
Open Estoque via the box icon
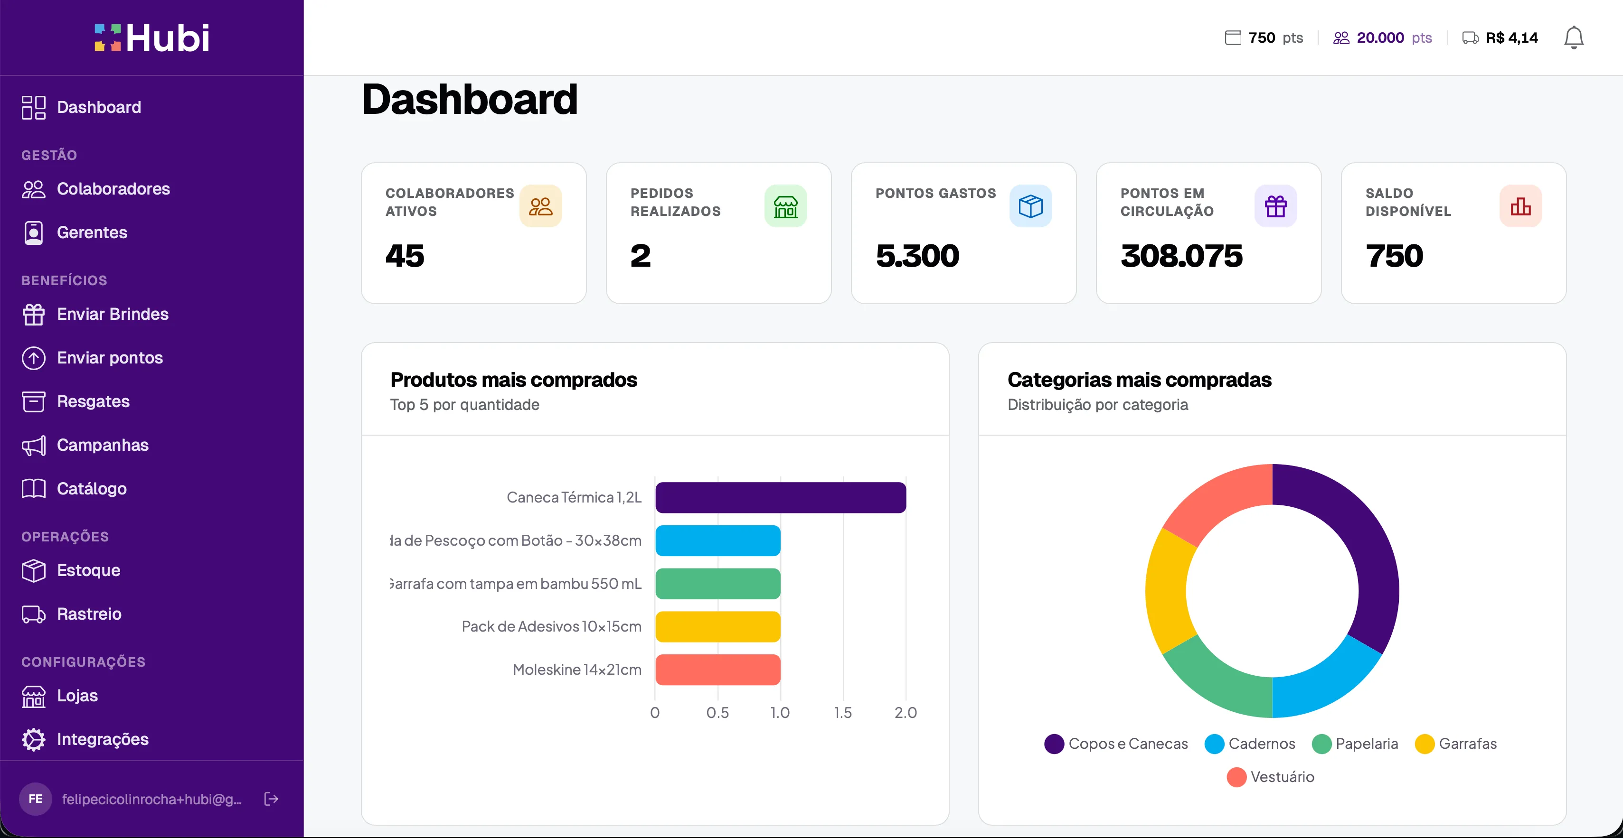33,570
